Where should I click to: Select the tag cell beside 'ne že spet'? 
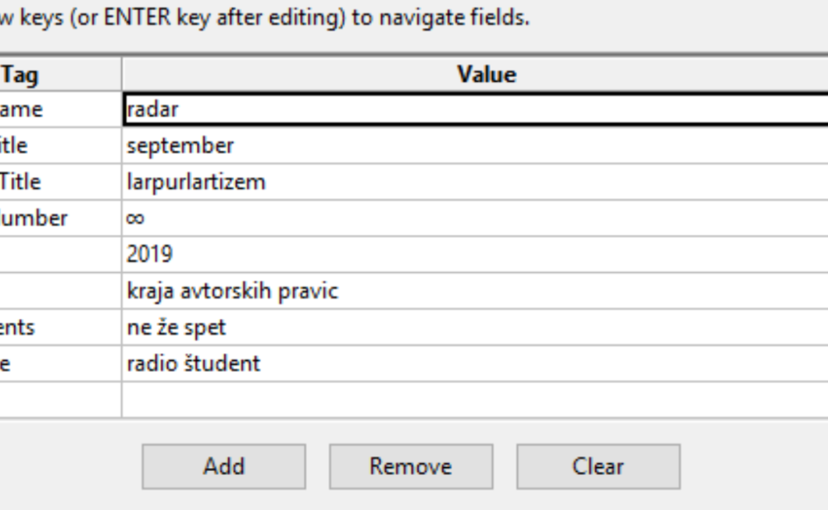[x=59, y=327]
